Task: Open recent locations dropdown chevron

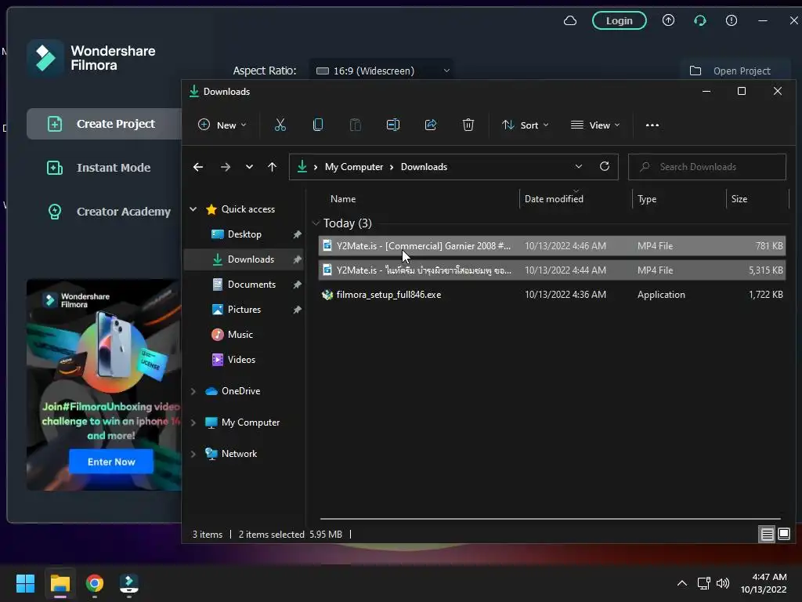Action: [x=249, y=167]
